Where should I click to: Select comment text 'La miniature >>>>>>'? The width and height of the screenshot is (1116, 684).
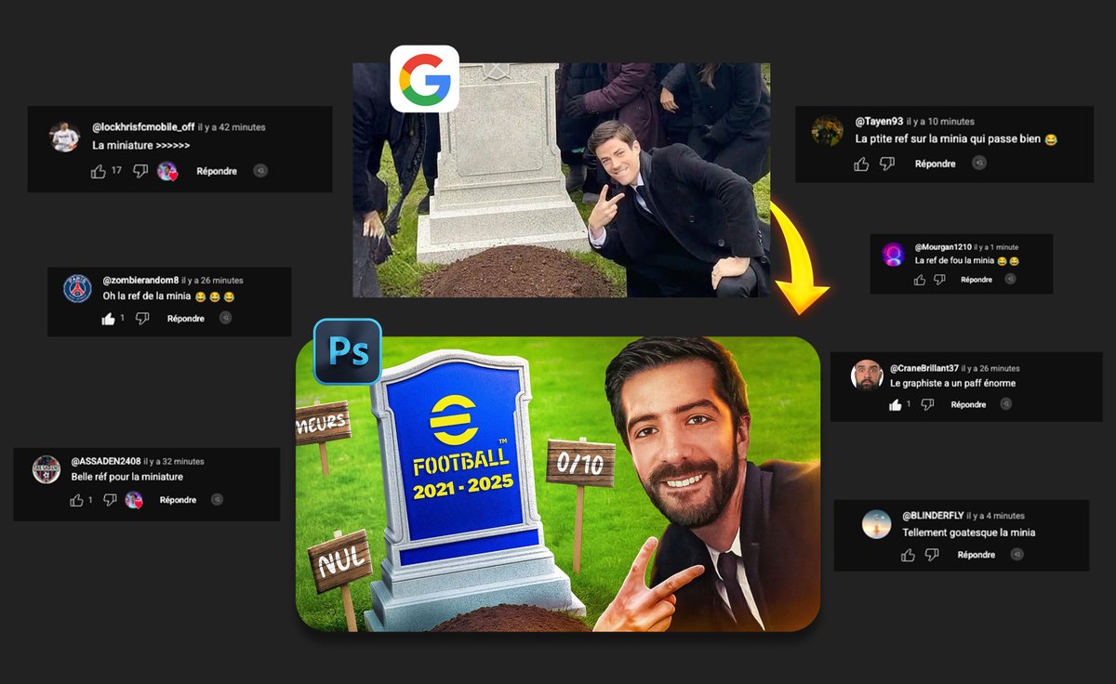(141, 146)
